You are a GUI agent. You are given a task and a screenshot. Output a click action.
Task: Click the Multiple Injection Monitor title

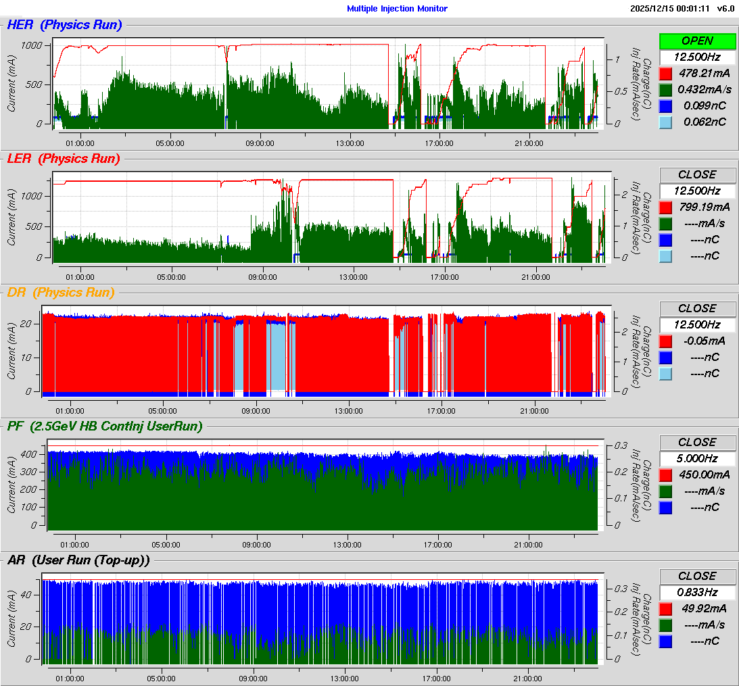pos(397,9)
